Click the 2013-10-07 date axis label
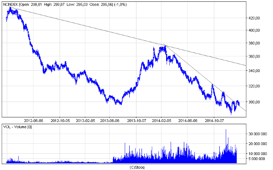The width and height of the screenshot is (273, 170). [136, 121]
